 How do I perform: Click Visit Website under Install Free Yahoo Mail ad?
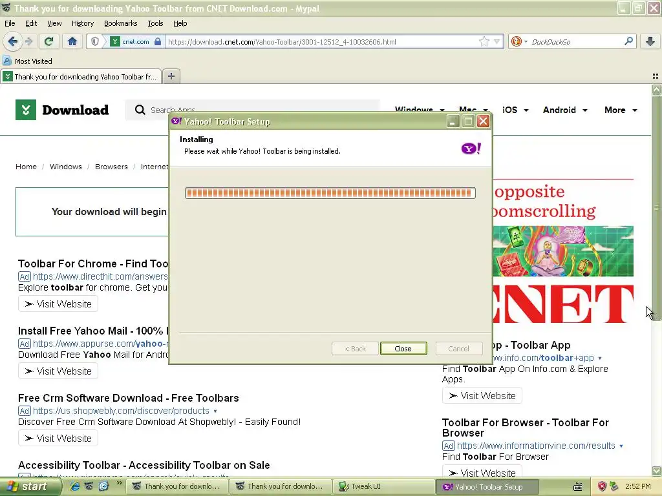[58, 371]
